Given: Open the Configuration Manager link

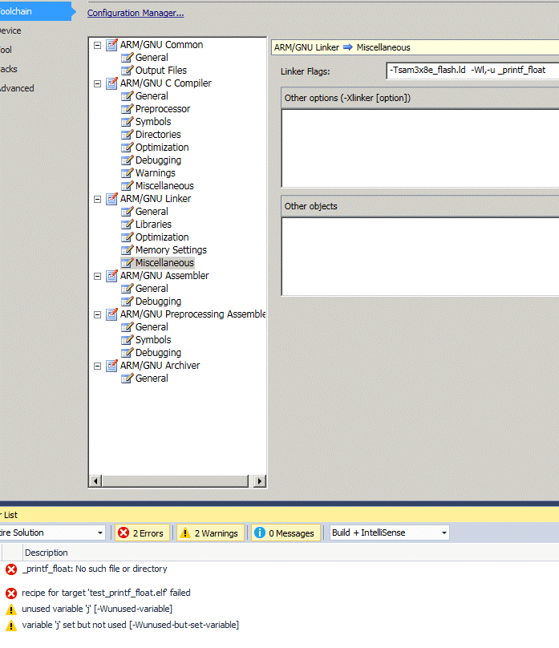Looking at the screenshot, I should pos(136,13).
